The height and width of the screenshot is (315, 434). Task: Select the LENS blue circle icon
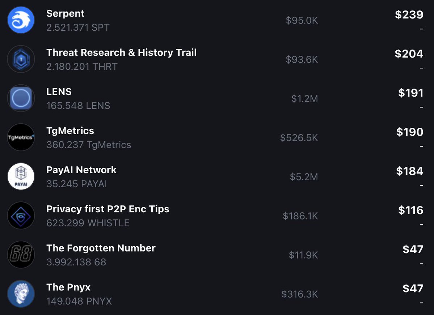tap(21, 98)
